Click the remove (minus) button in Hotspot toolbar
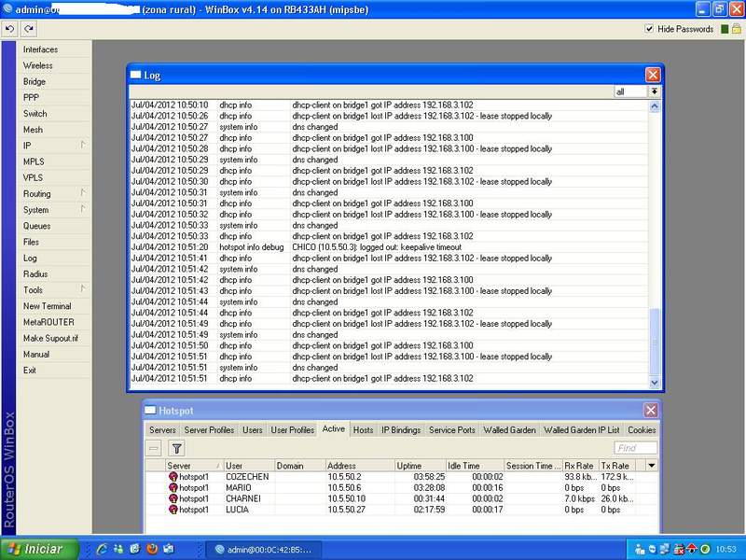The height and width of the screenshot is (560, 746). pyautogui.click(x=154, y=448)
